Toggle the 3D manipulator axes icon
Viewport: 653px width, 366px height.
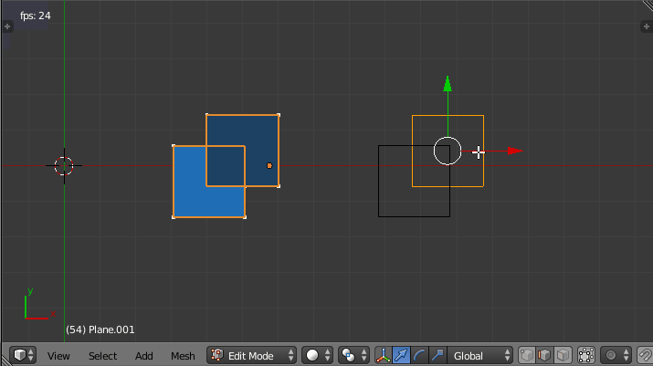coord(384,355)
